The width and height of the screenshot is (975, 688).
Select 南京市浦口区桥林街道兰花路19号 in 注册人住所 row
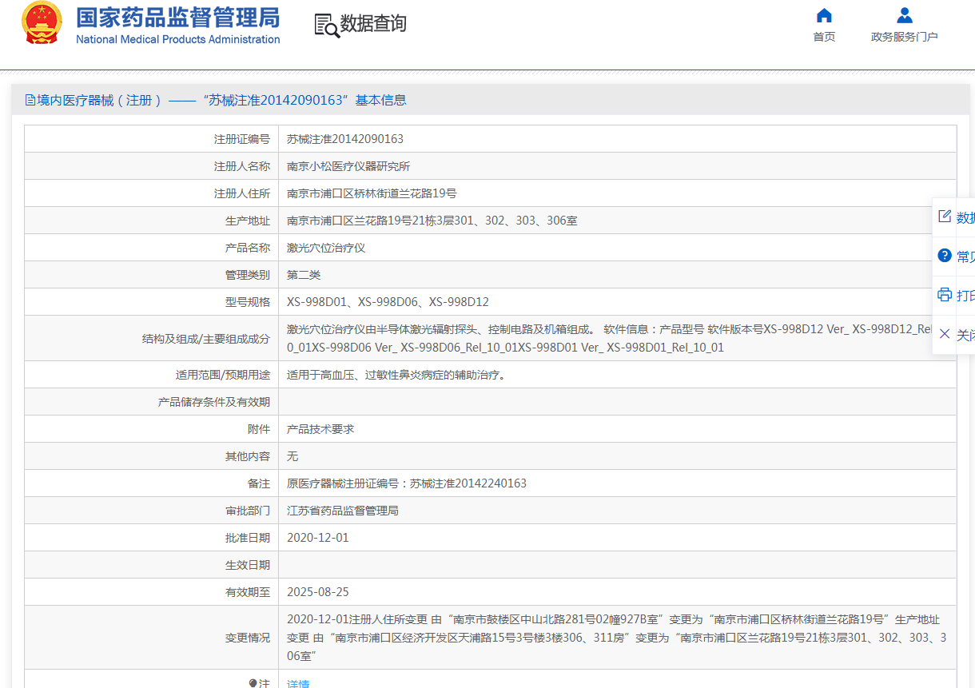pos(372,193)
